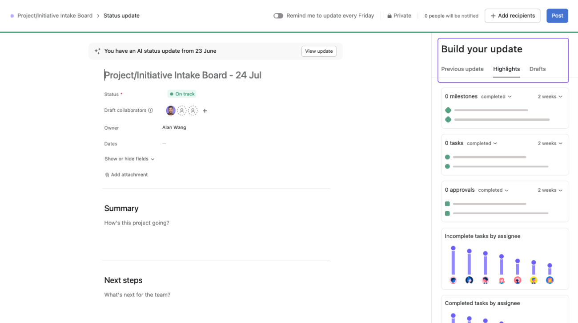Expand Show or hide fields

click(x=129, y=159)
